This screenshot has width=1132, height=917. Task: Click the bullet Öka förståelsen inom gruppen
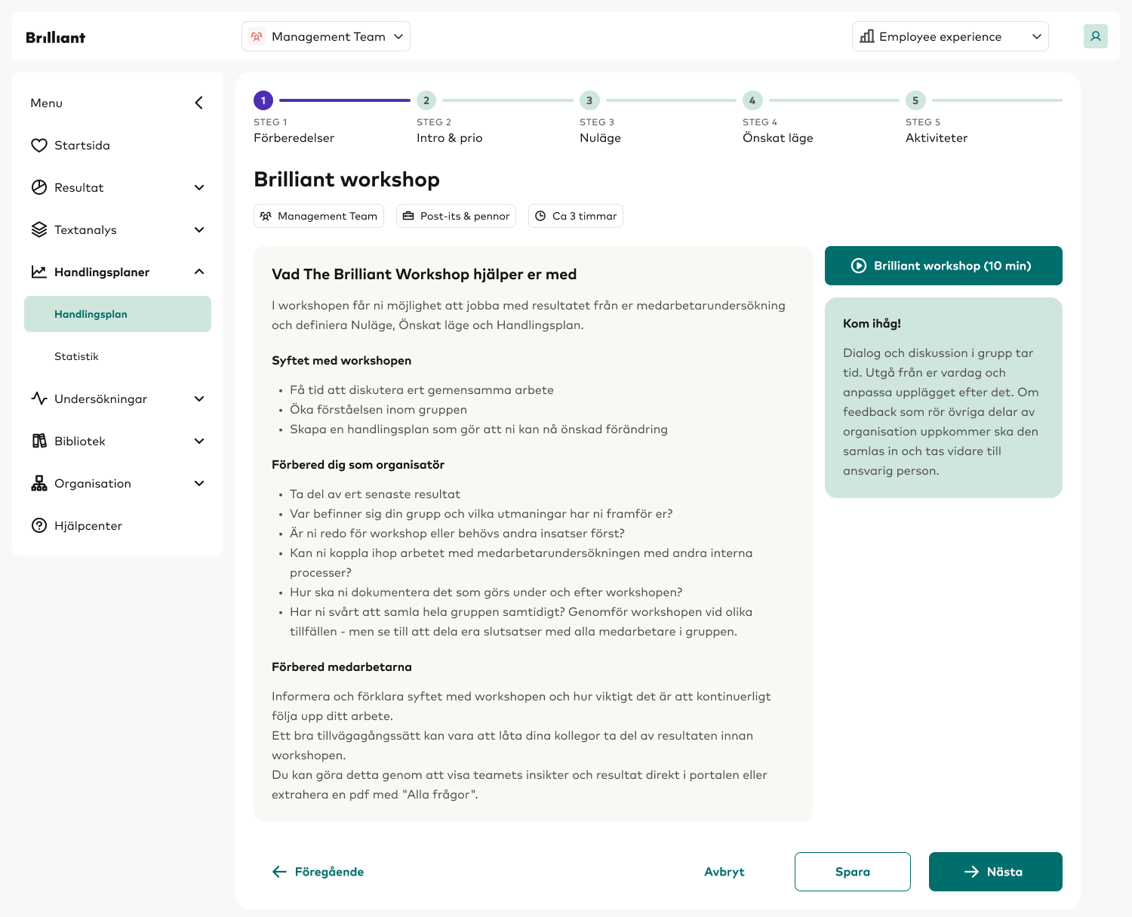378,410
